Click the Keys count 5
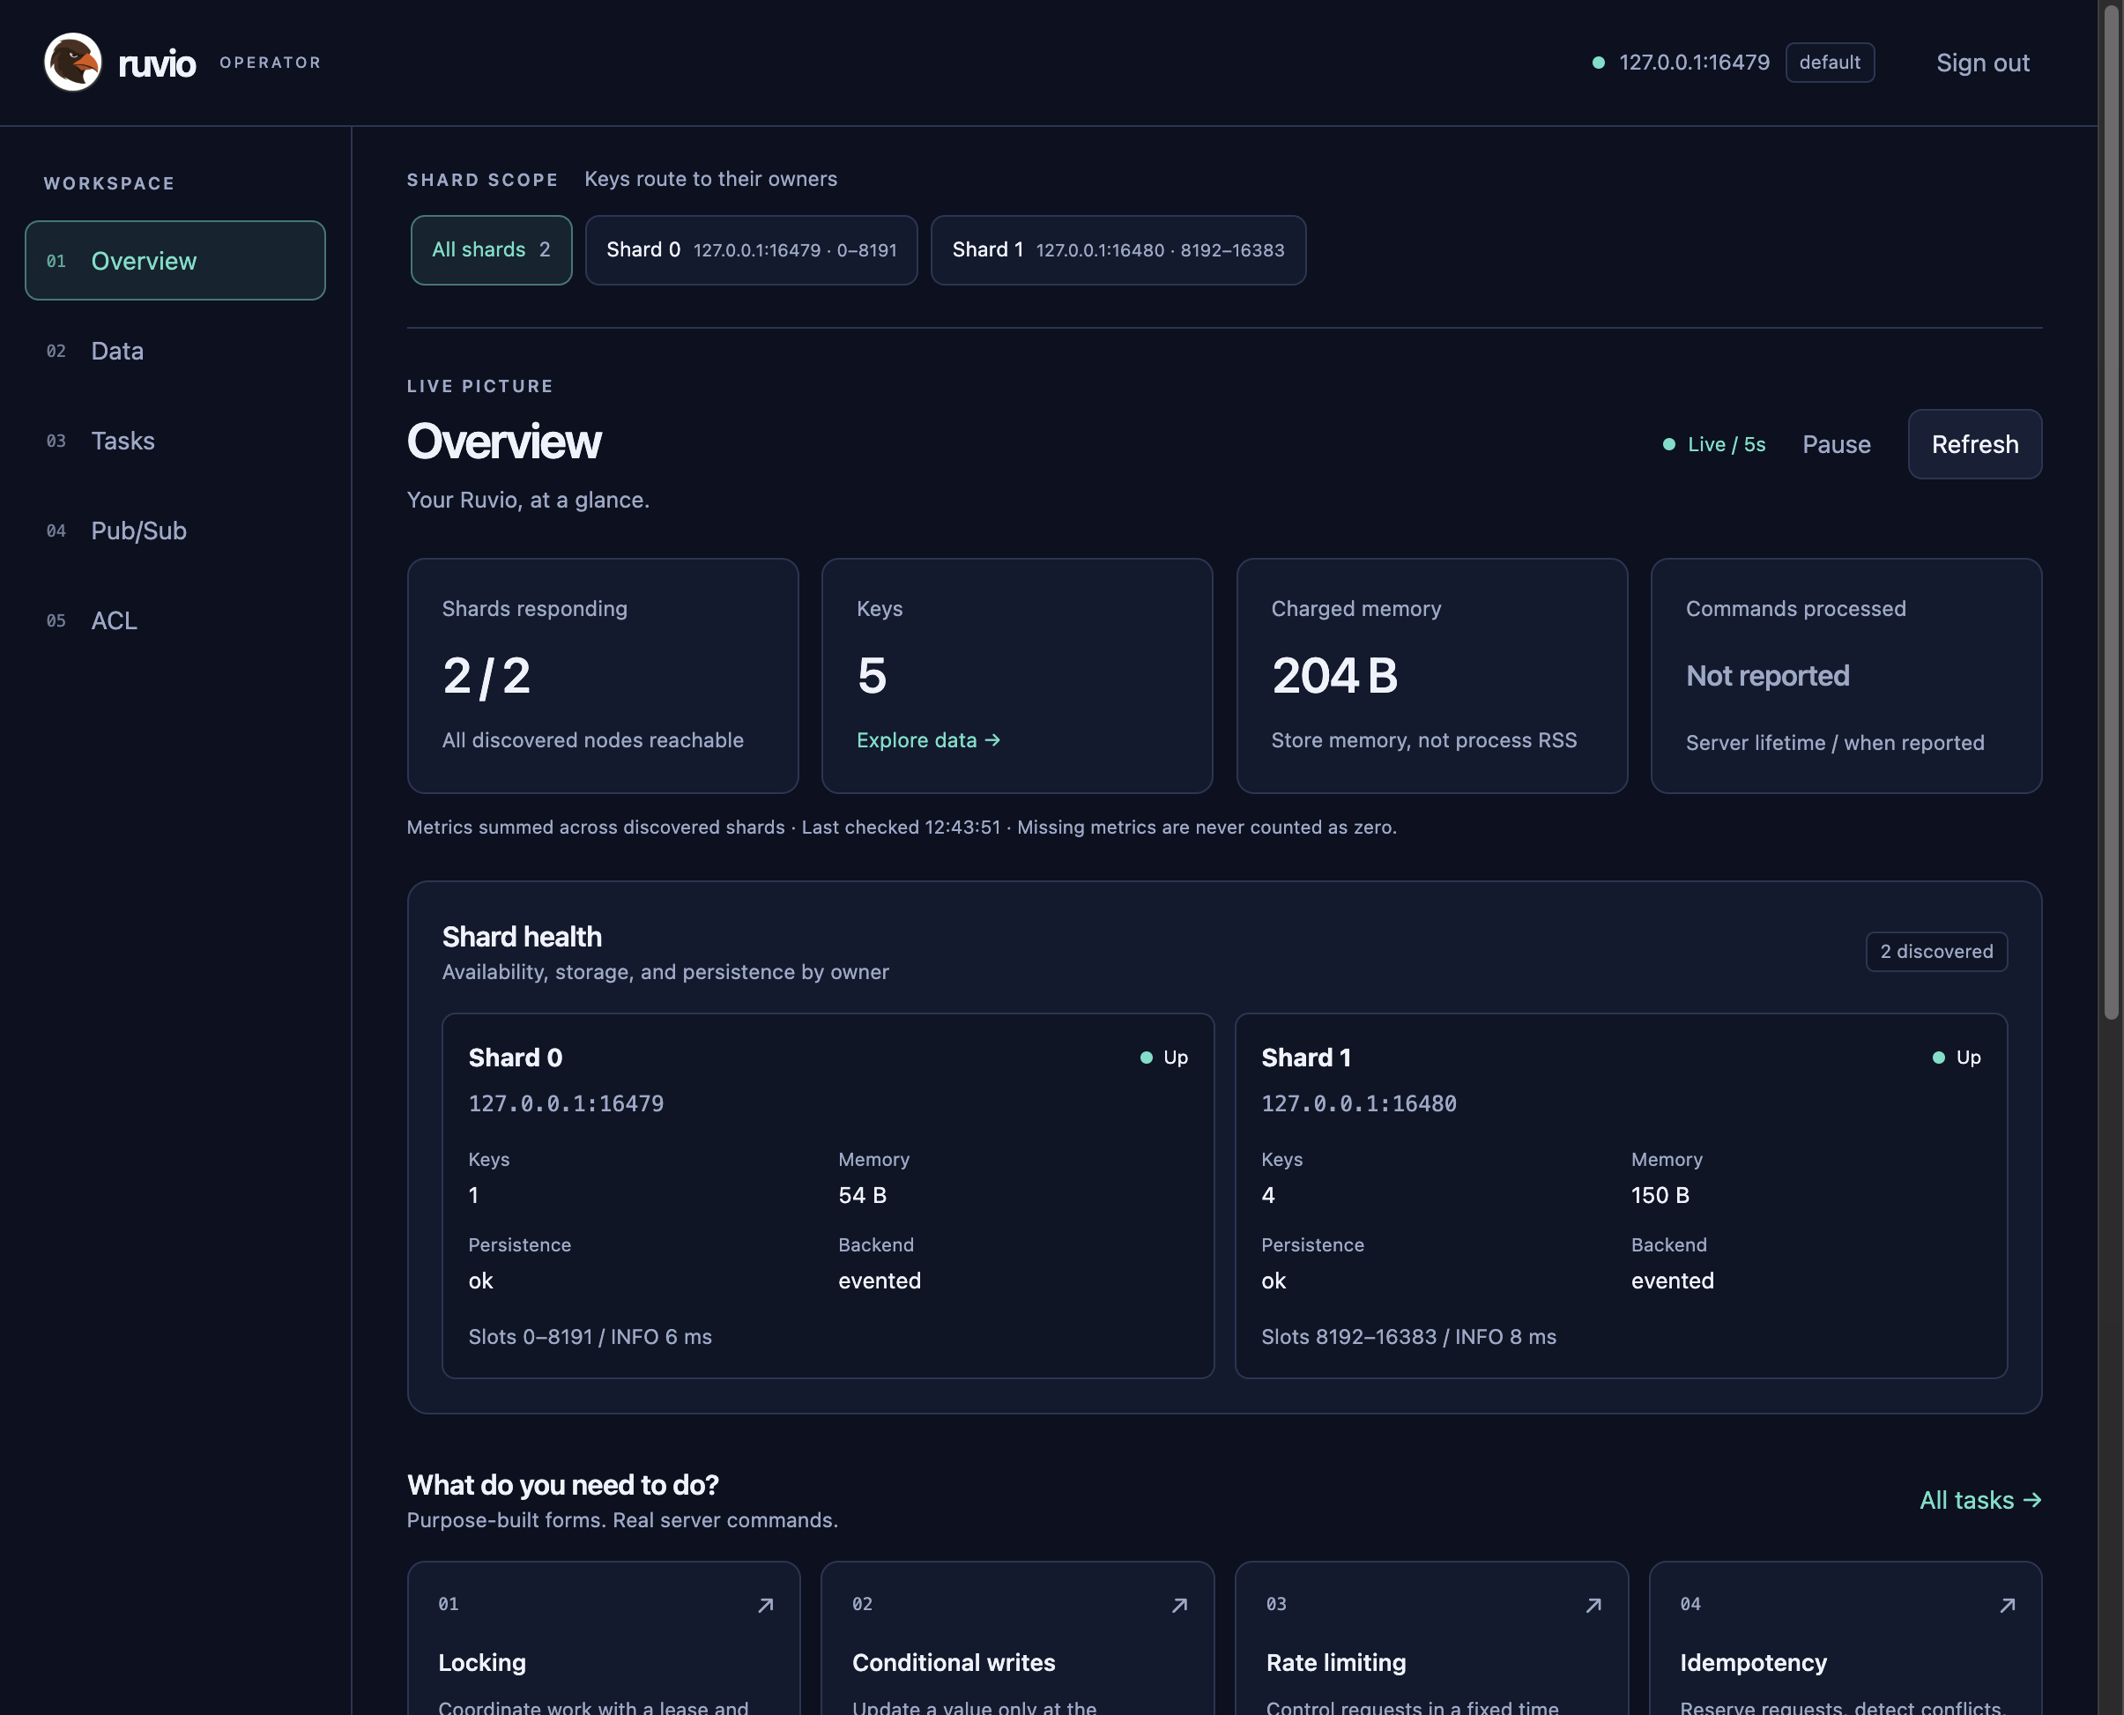Image resolution: width=2124 pixels, height=1715 pixels. [x=873, y=676]
